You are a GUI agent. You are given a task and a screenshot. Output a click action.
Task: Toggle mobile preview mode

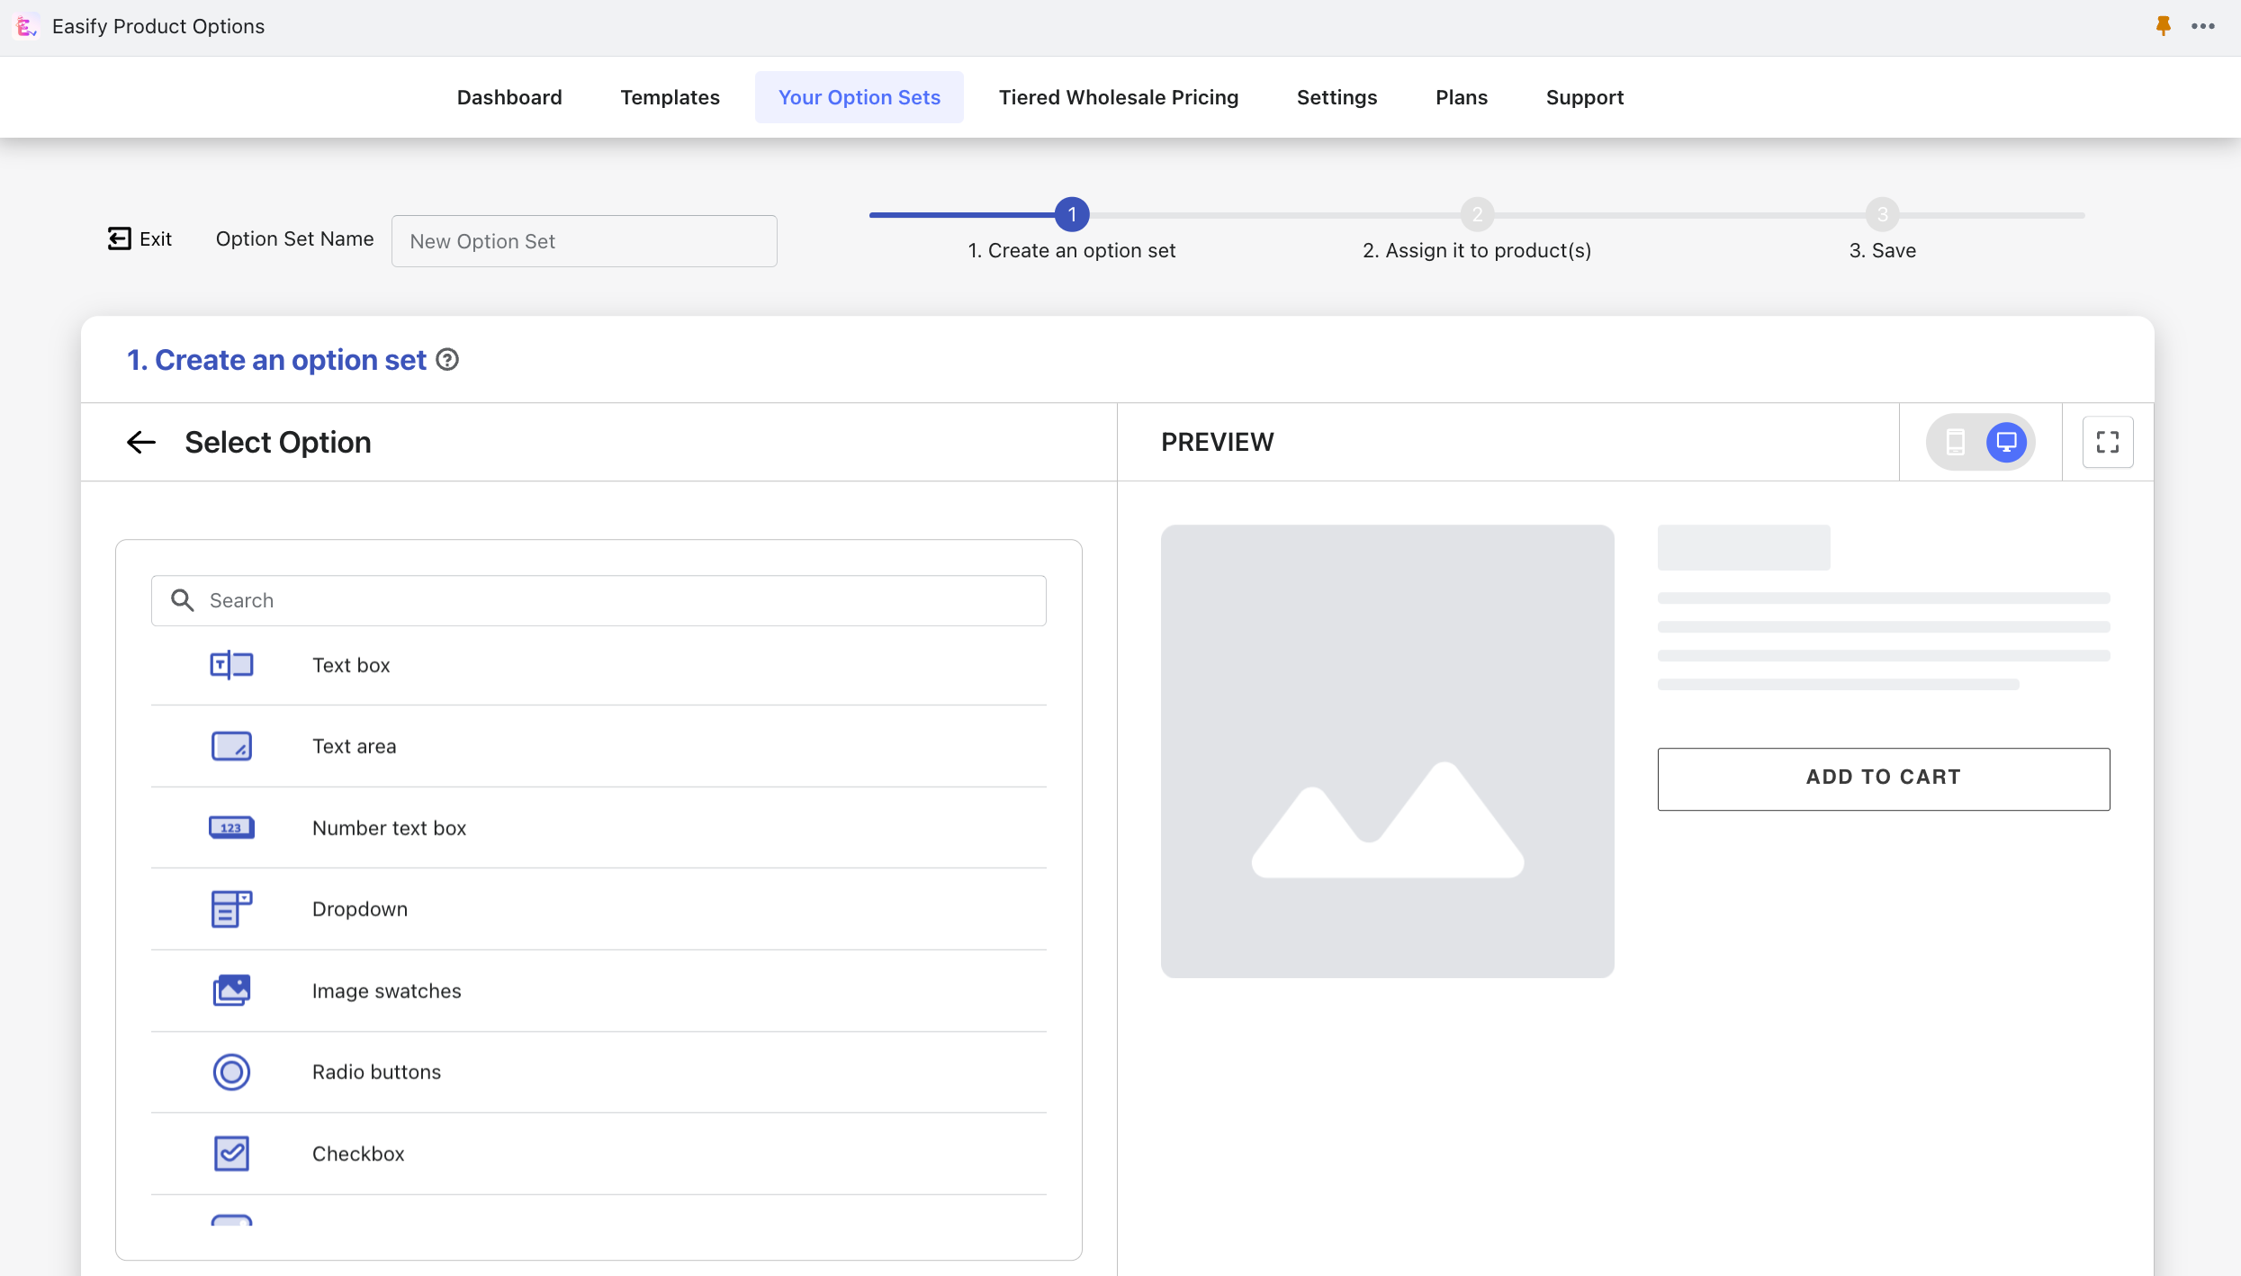[1955, 442]
